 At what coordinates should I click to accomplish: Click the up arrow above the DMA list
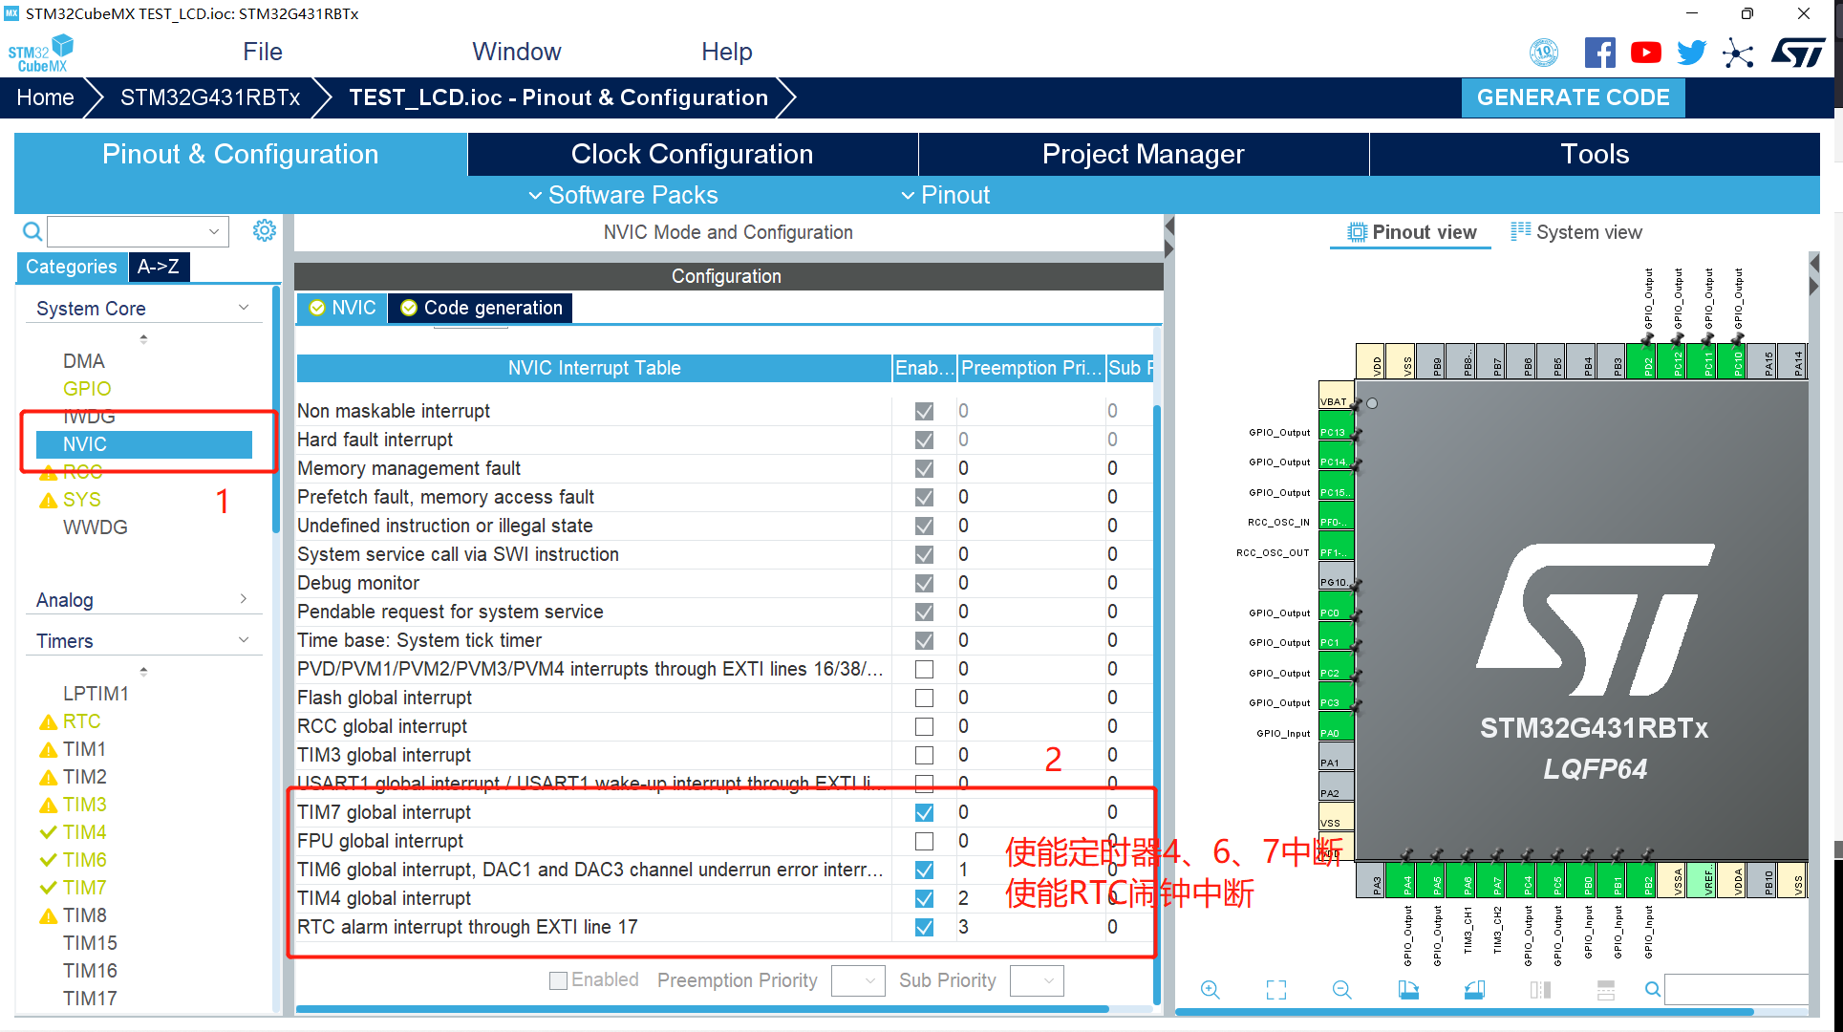(143, 338)
